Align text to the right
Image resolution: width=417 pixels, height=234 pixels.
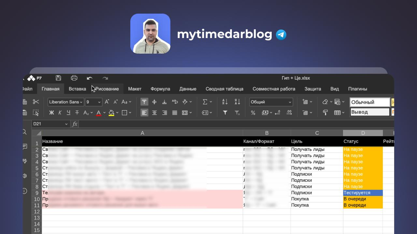164,113
